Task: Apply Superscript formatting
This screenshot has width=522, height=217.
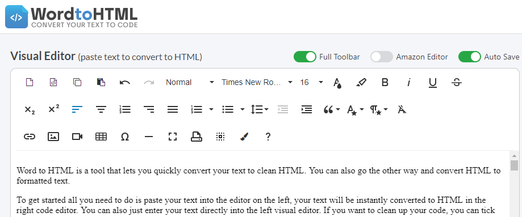Action: tap(53, 108)
